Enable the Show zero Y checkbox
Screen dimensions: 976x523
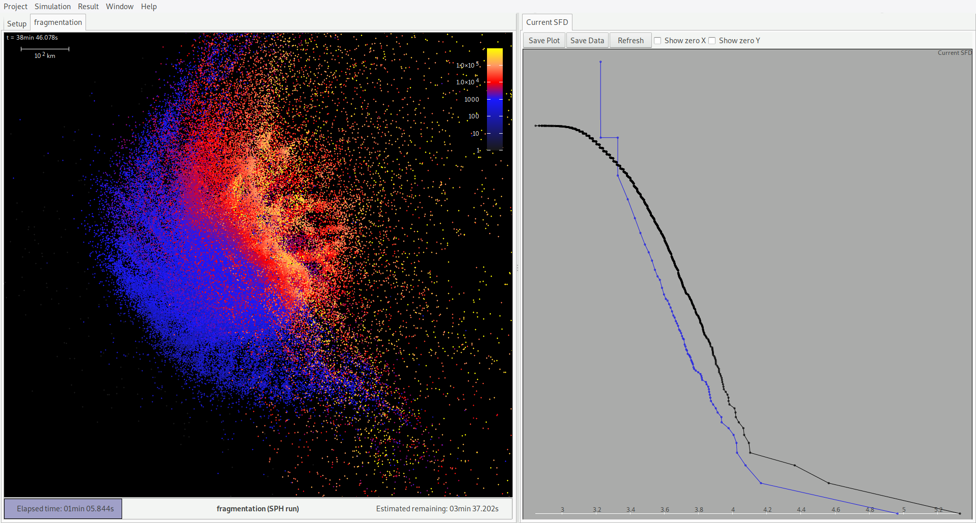[712, 41]
